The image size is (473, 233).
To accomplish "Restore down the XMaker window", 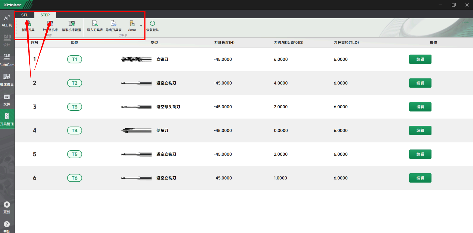I will (x=454, y=5).
